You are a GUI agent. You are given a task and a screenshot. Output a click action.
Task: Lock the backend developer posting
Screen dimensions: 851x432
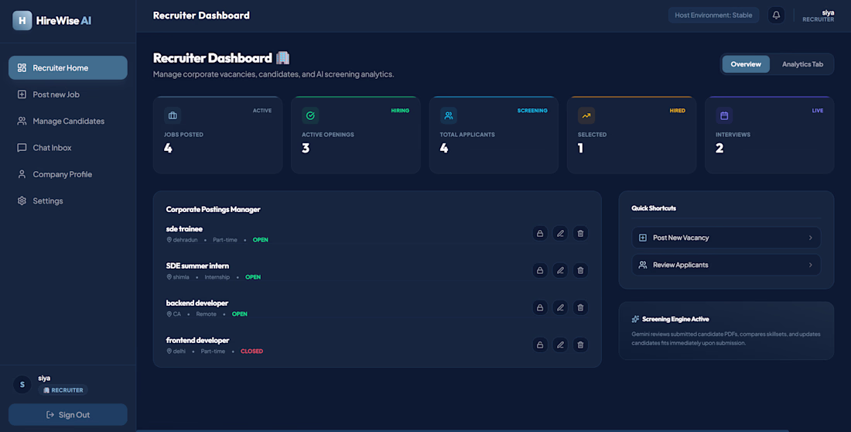540,307
